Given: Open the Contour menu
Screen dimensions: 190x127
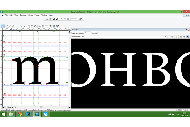Looking at the screenshot, I should click(x=23, y=15).
